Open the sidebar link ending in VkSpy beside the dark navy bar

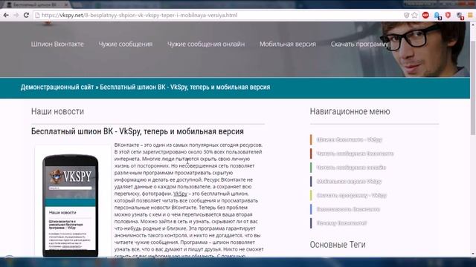coord(349,181)
